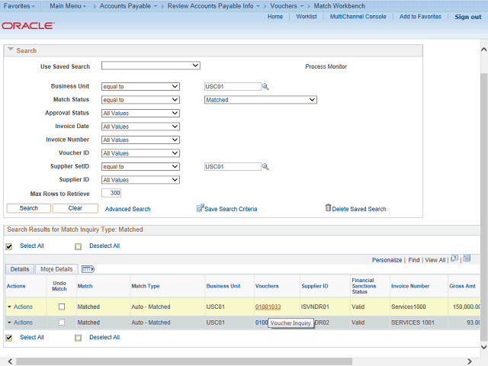
Task: Open the Match Status operator dropdown
Action: pos(140,100)
